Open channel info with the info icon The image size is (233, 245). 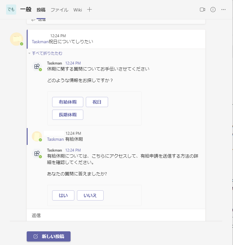213,10
